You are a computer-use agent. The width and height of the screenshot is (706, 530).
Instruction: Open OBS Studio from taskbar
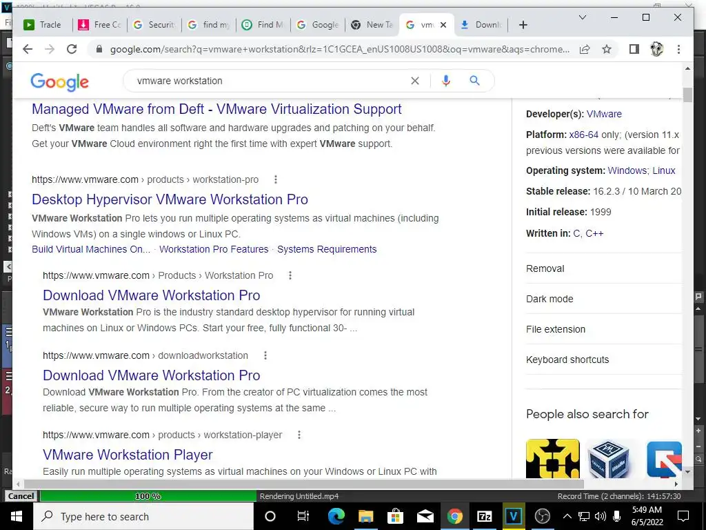543,516
